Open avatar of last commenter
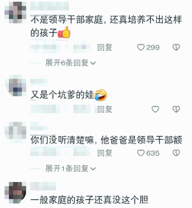The height and width of the screenshot is (208, 192). [x=15, y=193]
